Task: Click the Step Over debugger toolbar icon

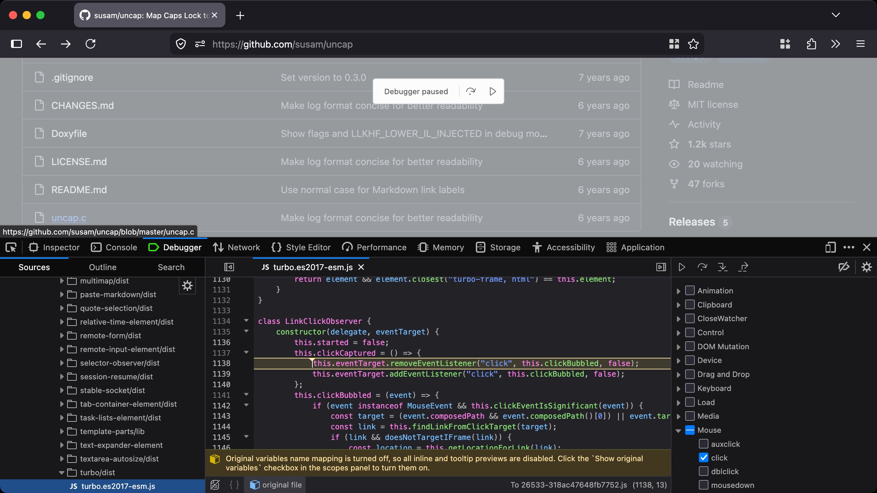Action: tap(702, 267)
